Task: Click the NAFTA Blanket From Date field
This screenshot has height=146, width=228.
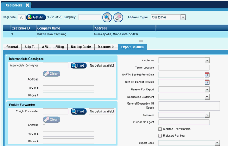Action: (181, 75)
